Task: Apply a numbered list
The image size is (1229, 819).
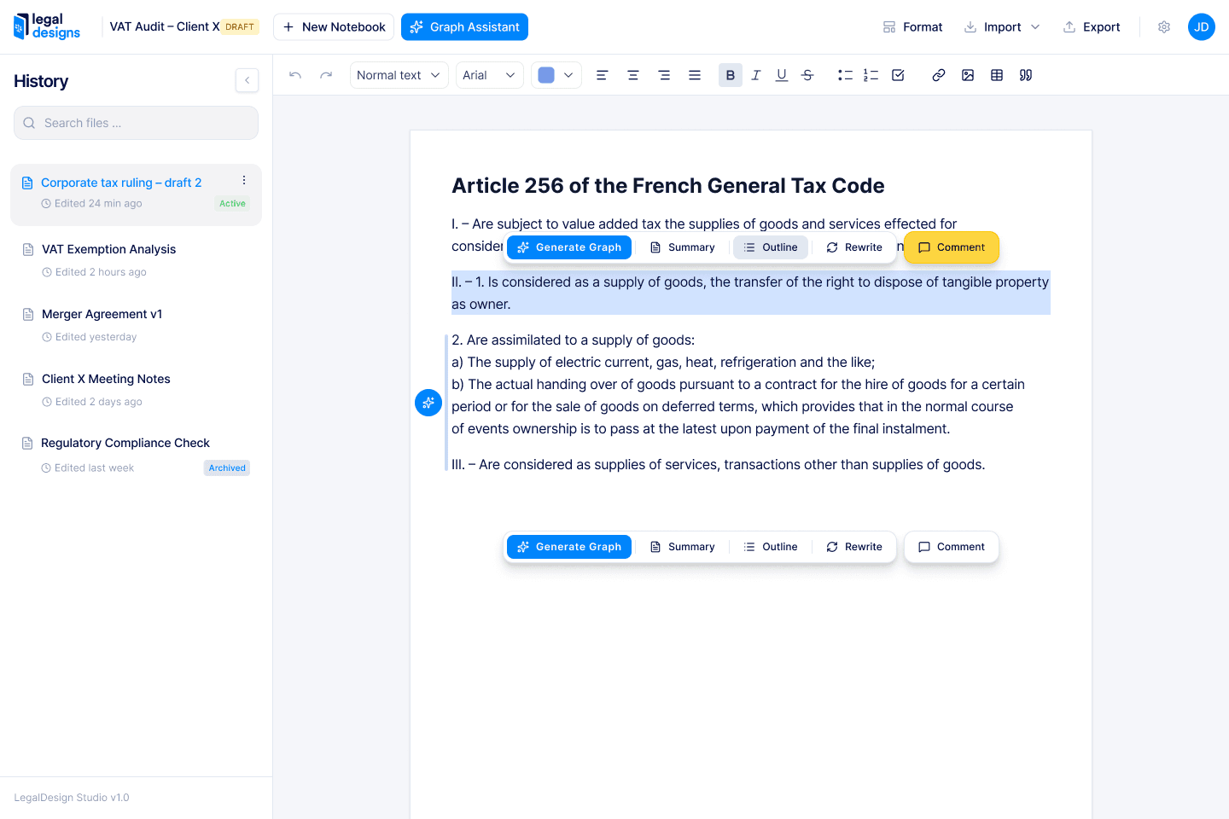Action: point(871,75)
